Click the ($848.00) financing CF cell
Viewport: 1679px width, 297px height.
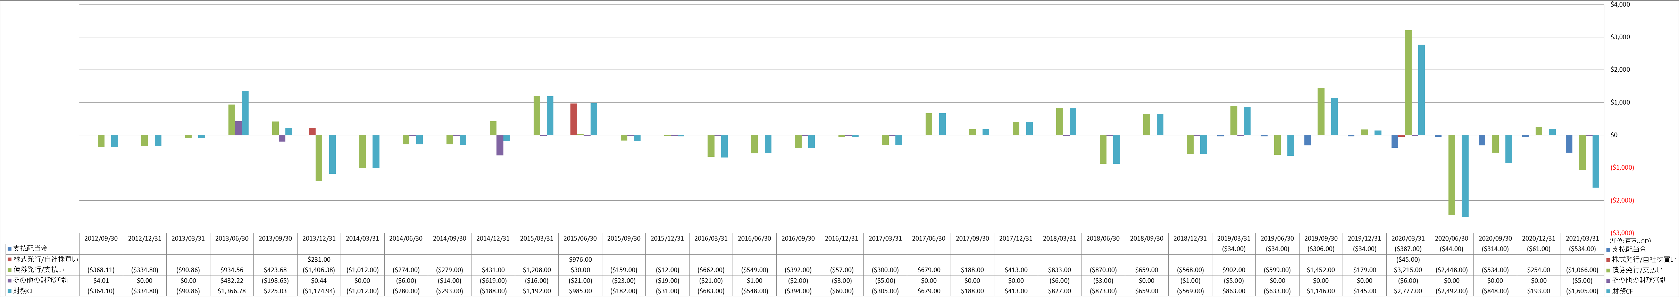click(1495, 291)
